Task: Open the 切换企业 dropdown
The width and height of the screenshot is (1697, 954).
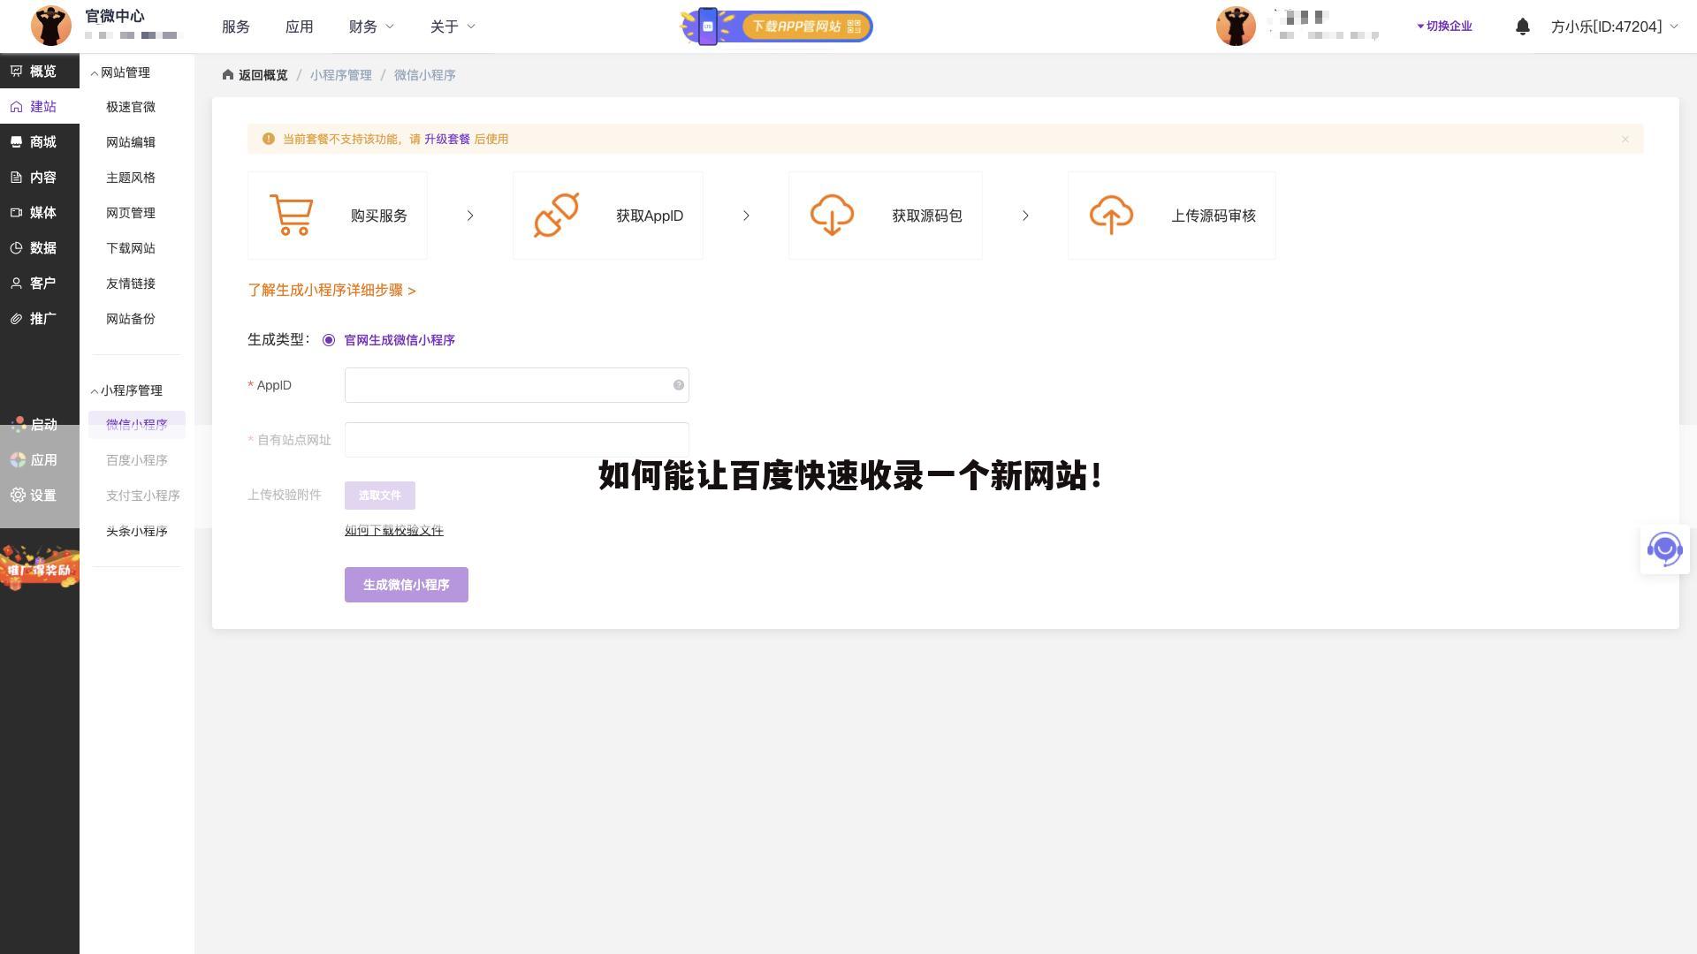Action: pos(1444,26)
